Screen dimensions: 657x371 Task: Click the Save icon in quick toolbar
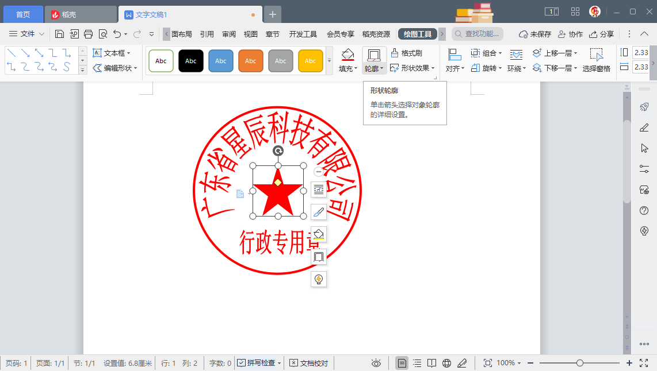tap(59, 34)
